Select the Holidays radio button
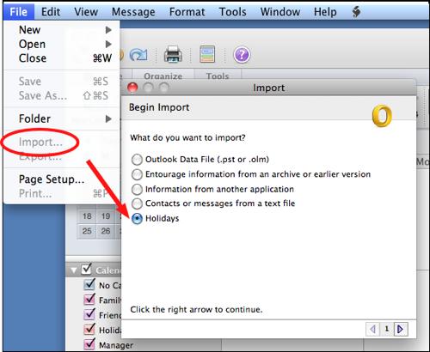The image size is (430, 352). (137, 219)
